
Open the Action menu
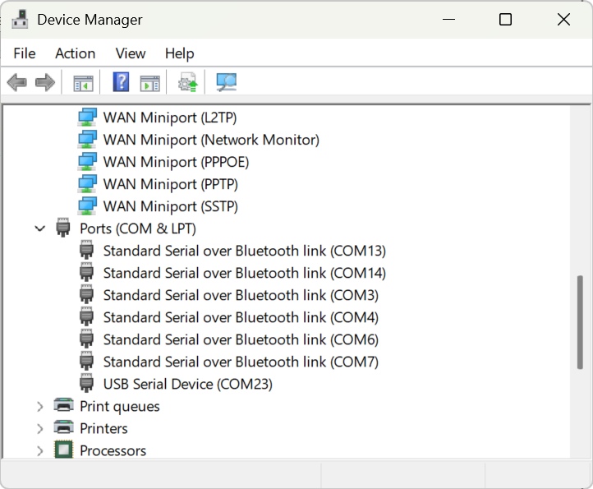[76, 53]
